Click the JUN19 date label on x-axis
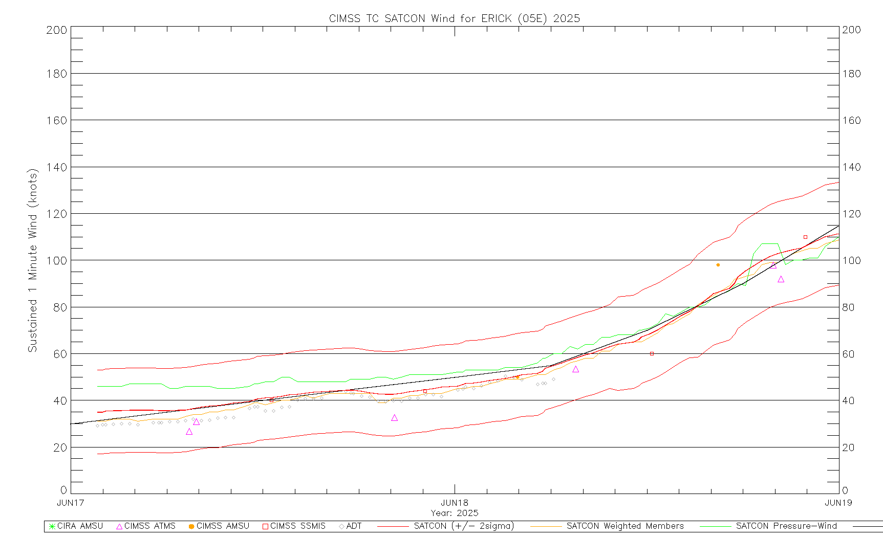The image size is (883, 537). pyautogui.click(x=838, y=503)
